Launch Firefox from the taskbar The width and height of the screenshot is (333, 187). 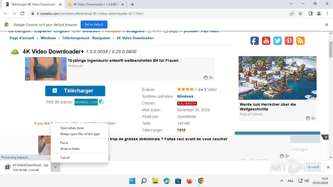190,181
